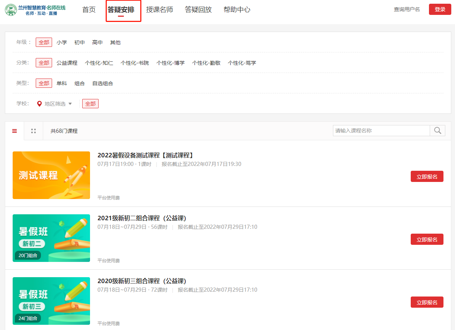Expand the 地区筛选 region dropdown
Image resolution: width=455 pixels, height=330 pixels.
pos(58,104)
